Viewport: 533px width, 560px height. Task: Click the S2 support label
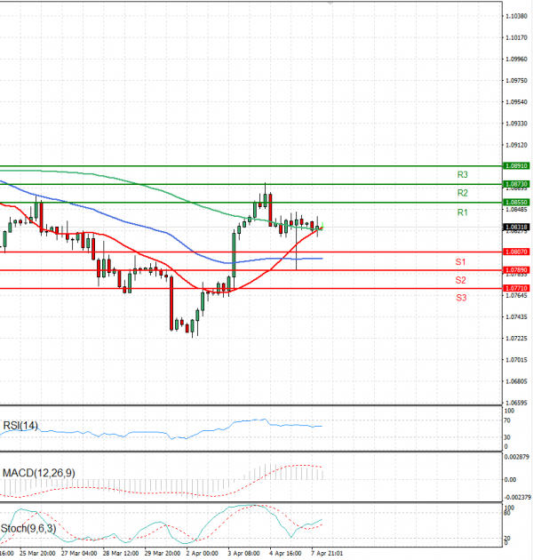coord(460,280)
